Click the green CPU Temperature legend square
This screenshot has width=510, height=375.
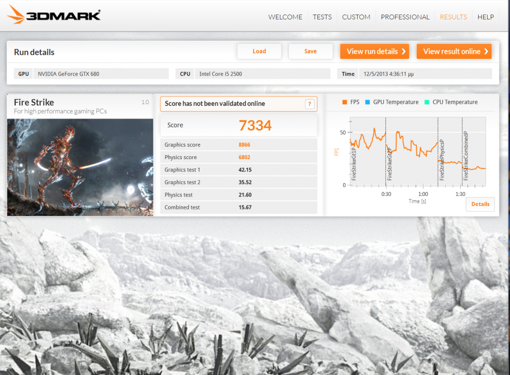(427, 102)
